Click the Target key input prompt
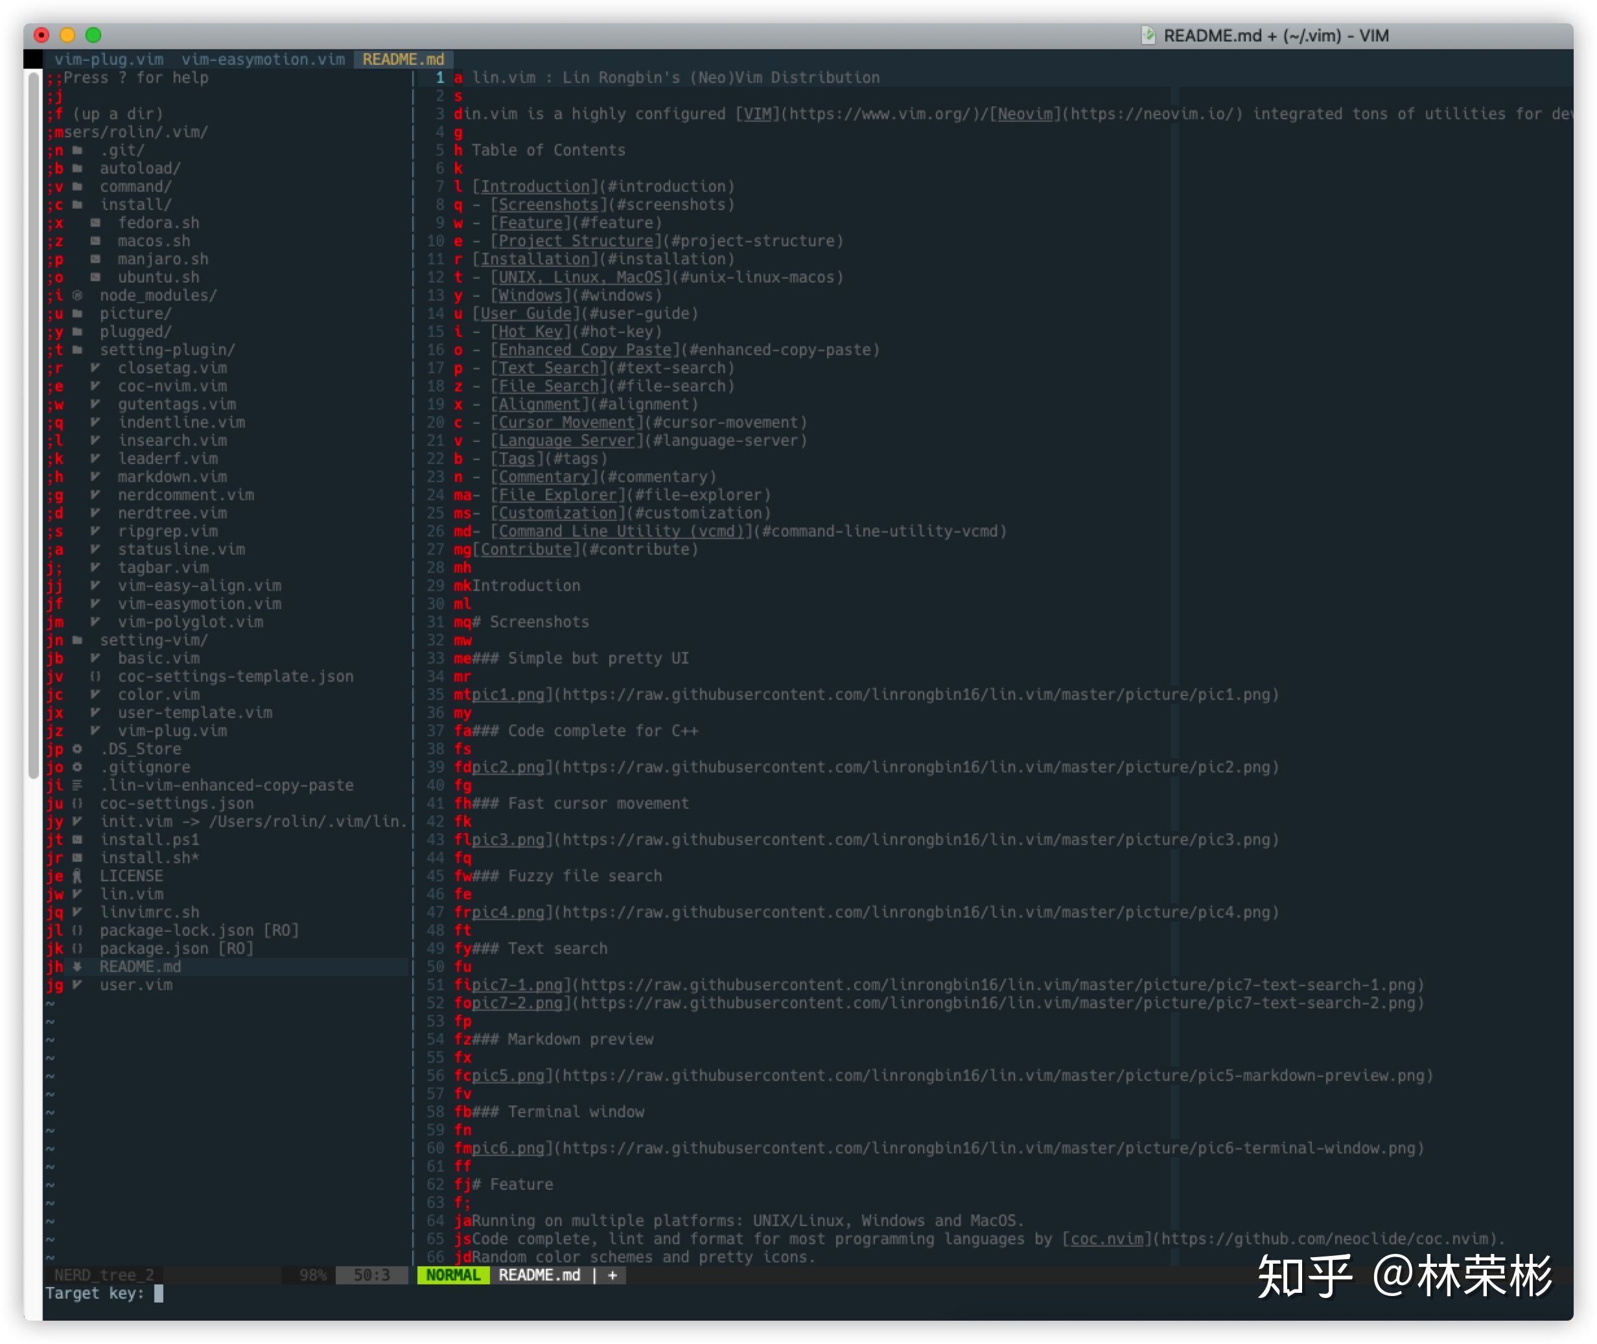Image resolution: width=1597 pixels, height=1344 pixels. click(159, 1293)
